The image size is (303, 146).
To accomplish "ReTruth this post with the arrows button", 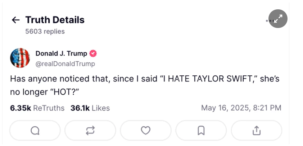I will [90, 131].
